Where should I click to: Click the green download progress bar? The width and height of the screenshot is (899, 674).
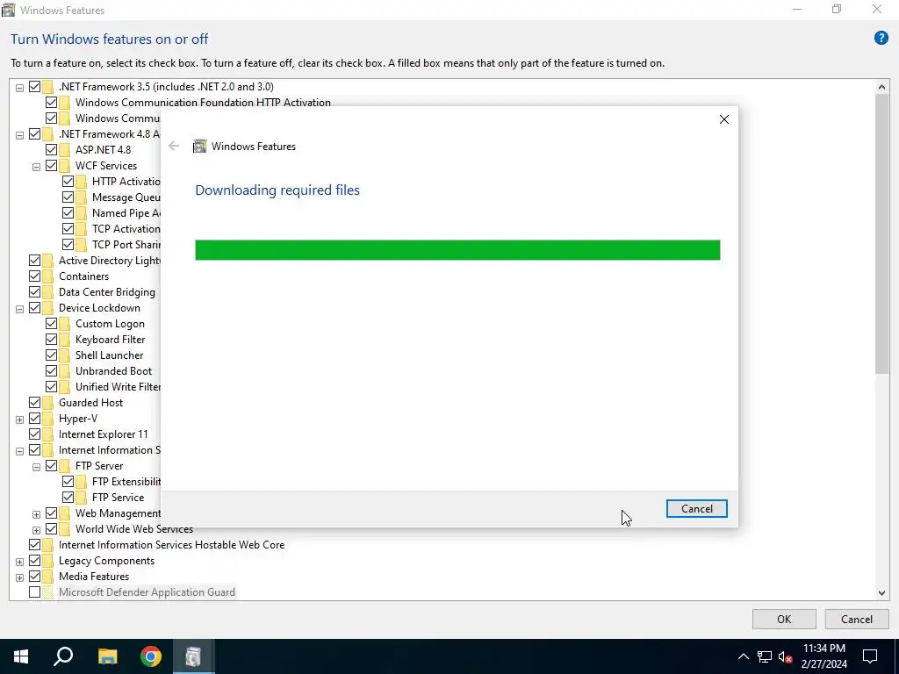pyautogui.click(x=457, y=250)
